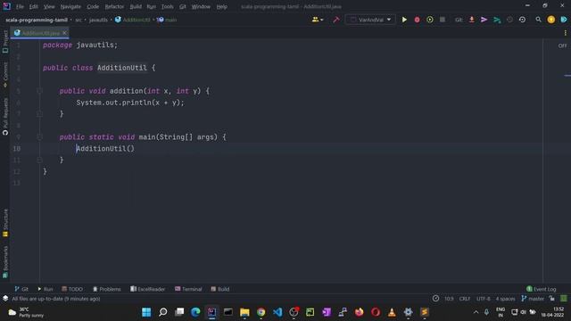
Task: Git push teal arrow icon
Action: click(x=497, y=20)
